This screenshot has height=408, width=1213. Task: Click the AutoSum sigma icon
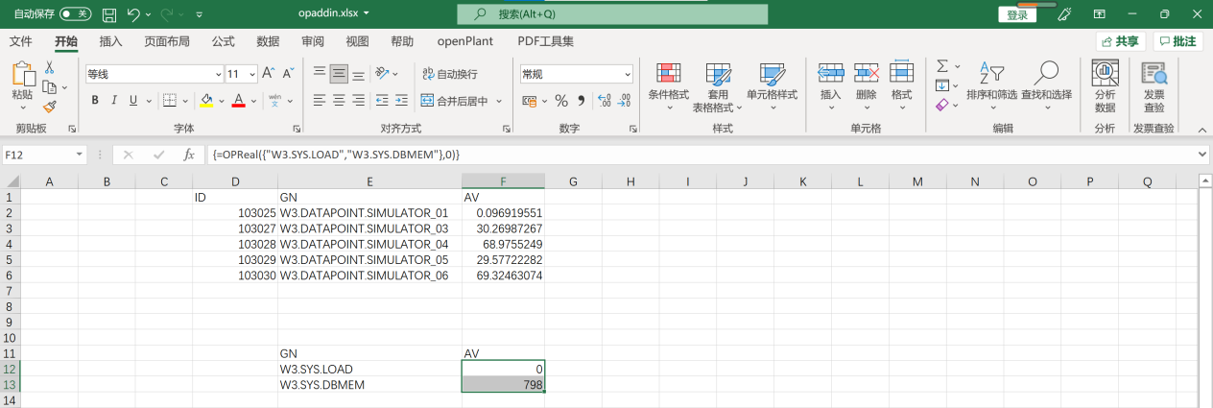pyautogui.click(x=942, y=66)
